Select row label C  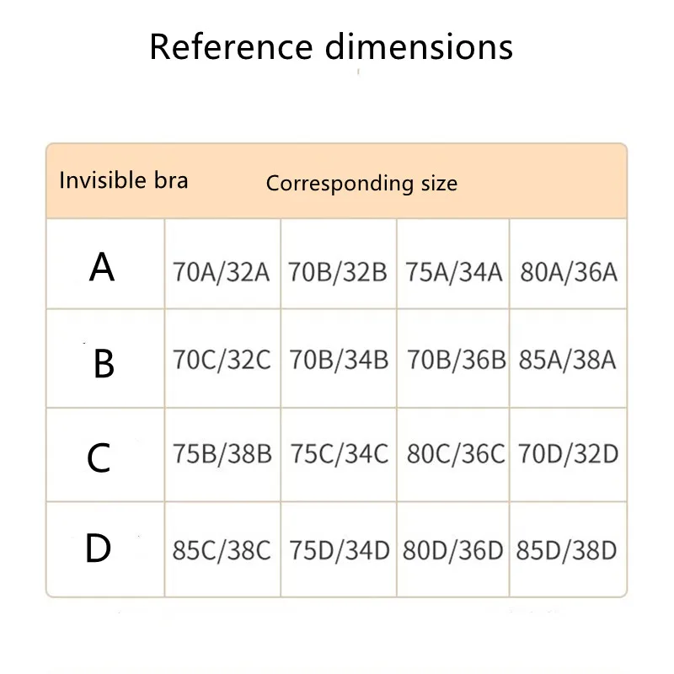coord(99,458)
